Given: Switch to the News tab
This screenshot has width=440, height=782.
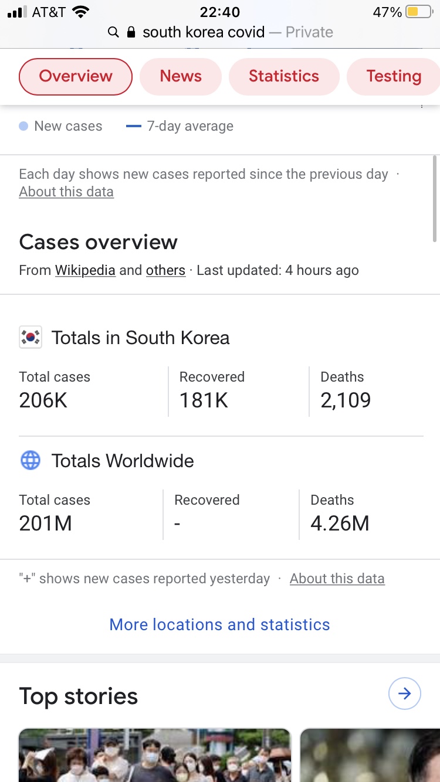Looking at the screenshot, I should point(181,76).
